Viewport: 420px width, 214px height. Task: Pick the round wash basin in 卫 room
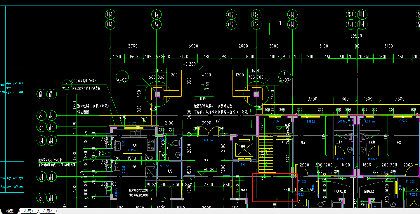178,155
